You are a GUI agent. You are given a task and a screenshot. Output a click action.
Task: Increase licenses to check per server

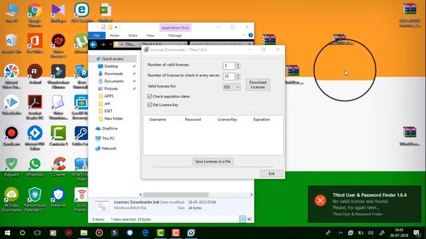pyautogui.click(x=238, y=74)
